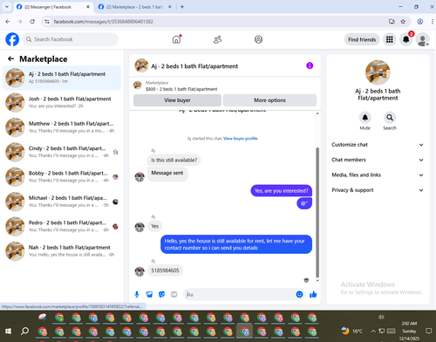Open Chrome three-dot menu

click(433, 22)
